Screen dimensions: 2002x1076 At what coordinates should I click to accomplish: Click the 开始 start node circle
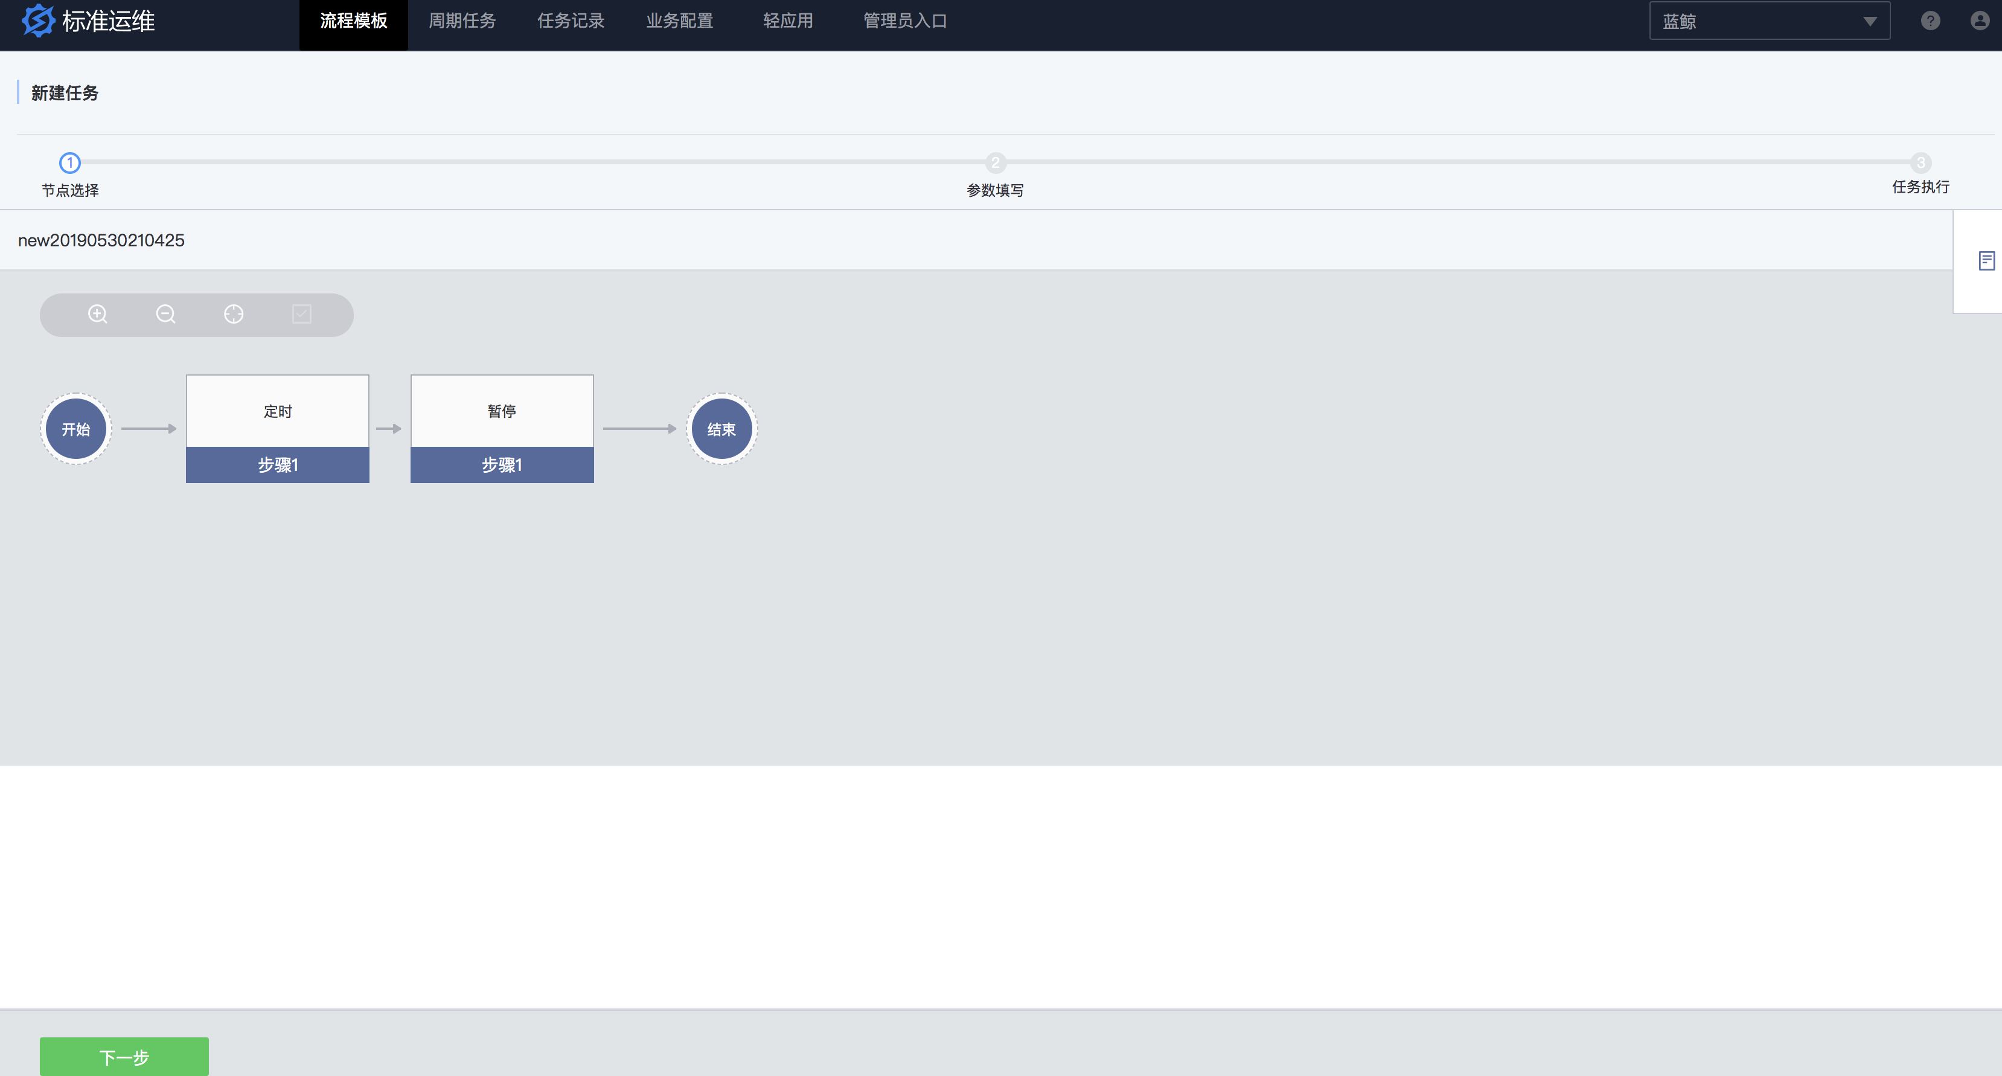pyautogui.click(x=75, y=428)
